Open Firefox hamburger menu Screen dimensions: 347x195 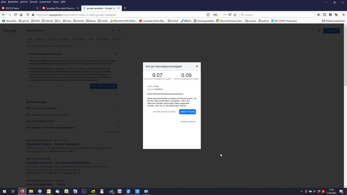(344, 15)
